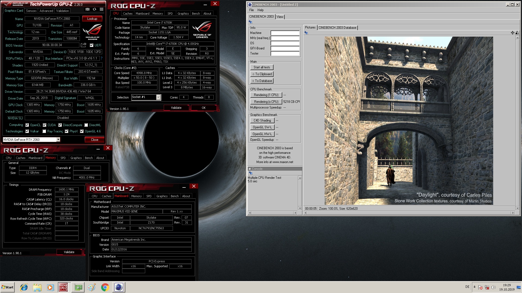Click the triangle icon at picture panel top right
The height and width of the screenshot is (293, 522).
click(x=517, y=33)
